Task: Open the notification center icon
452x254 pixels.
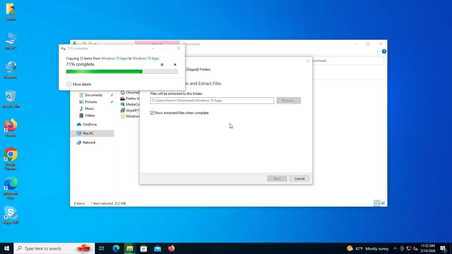Action: 443,249
